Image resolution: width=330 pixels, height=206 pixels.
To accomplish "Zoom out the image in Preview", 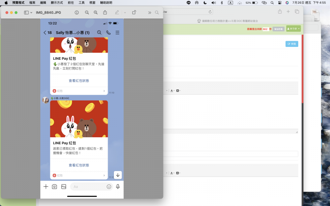I will (x=87, y=12).
